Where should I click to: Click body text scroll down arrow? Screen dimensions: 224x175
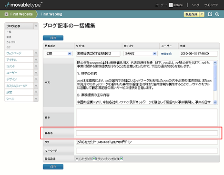(215, 102)
